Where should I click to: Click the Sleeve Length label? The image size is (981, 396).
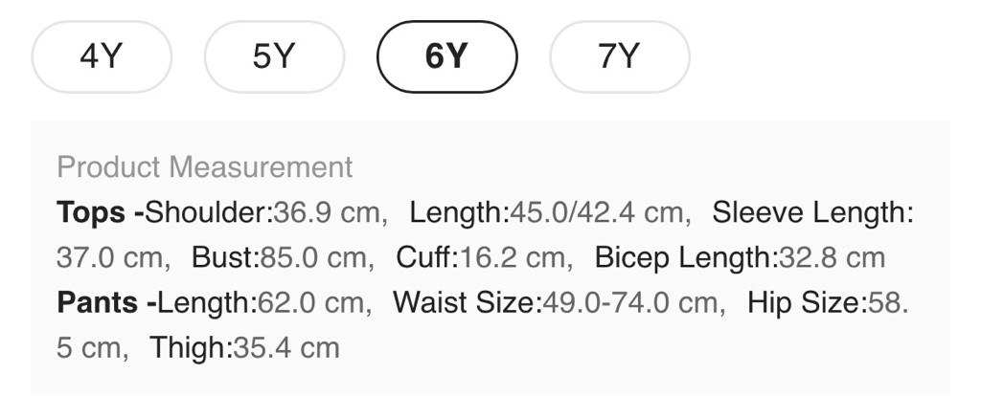[810, 212]
